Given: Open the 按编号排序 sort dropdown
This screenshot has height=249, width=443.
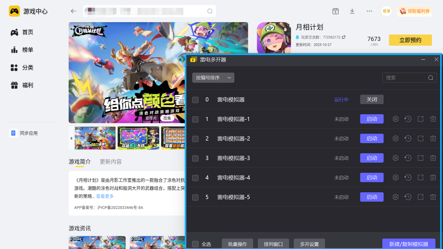Looking at the screenshot, I should 213,78.
